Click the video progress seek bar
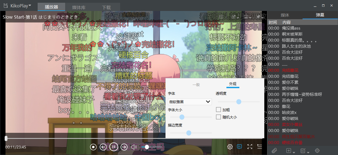This screenshot has height=155, width=338. [x=134, y=139]
